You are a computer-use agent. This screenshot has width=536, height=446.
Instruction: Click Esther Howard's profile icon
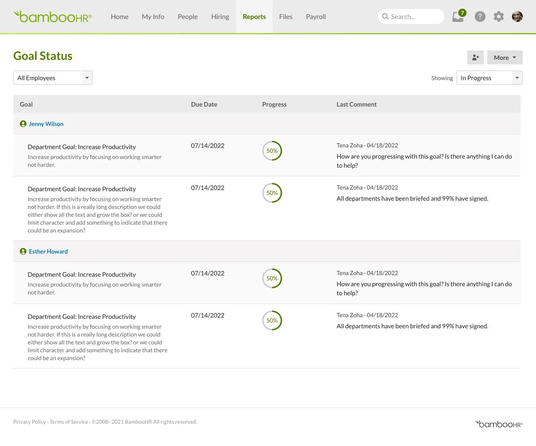pyautogui.click(x=23, y=251)
